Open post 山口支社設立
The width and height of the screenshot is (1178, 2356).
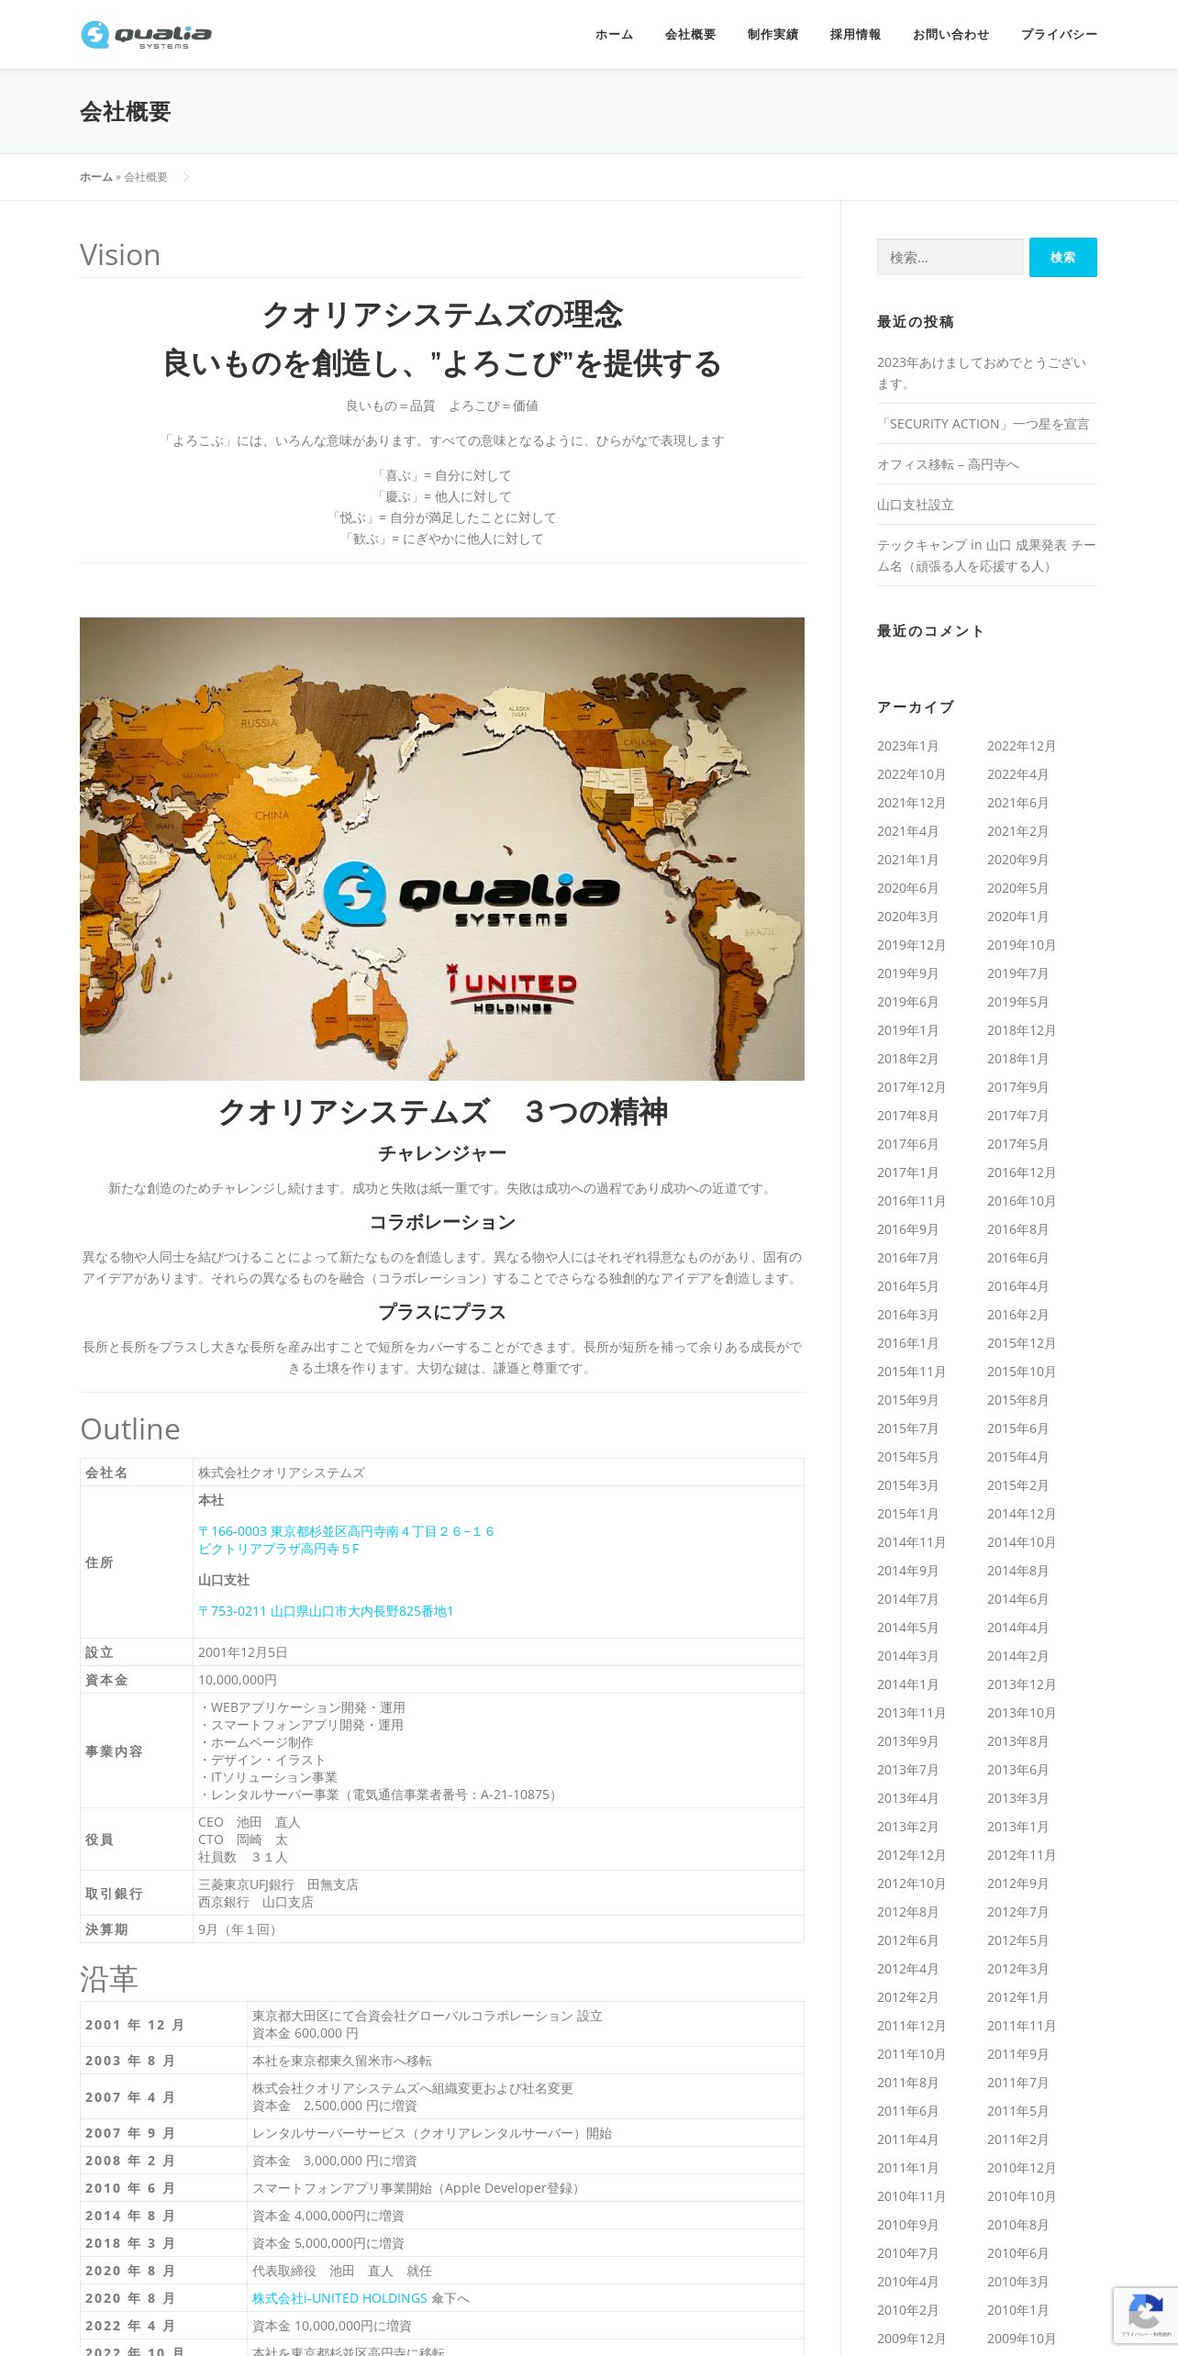915,505
